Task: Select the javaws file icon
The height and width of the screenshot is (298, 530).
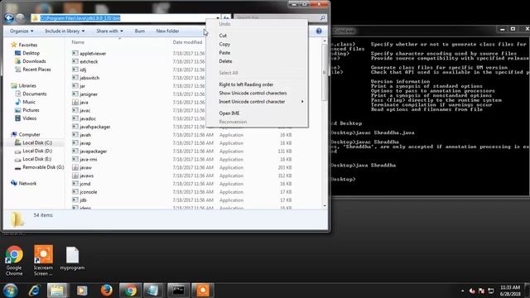Action: pyautogui.click(x=75, y=175)
